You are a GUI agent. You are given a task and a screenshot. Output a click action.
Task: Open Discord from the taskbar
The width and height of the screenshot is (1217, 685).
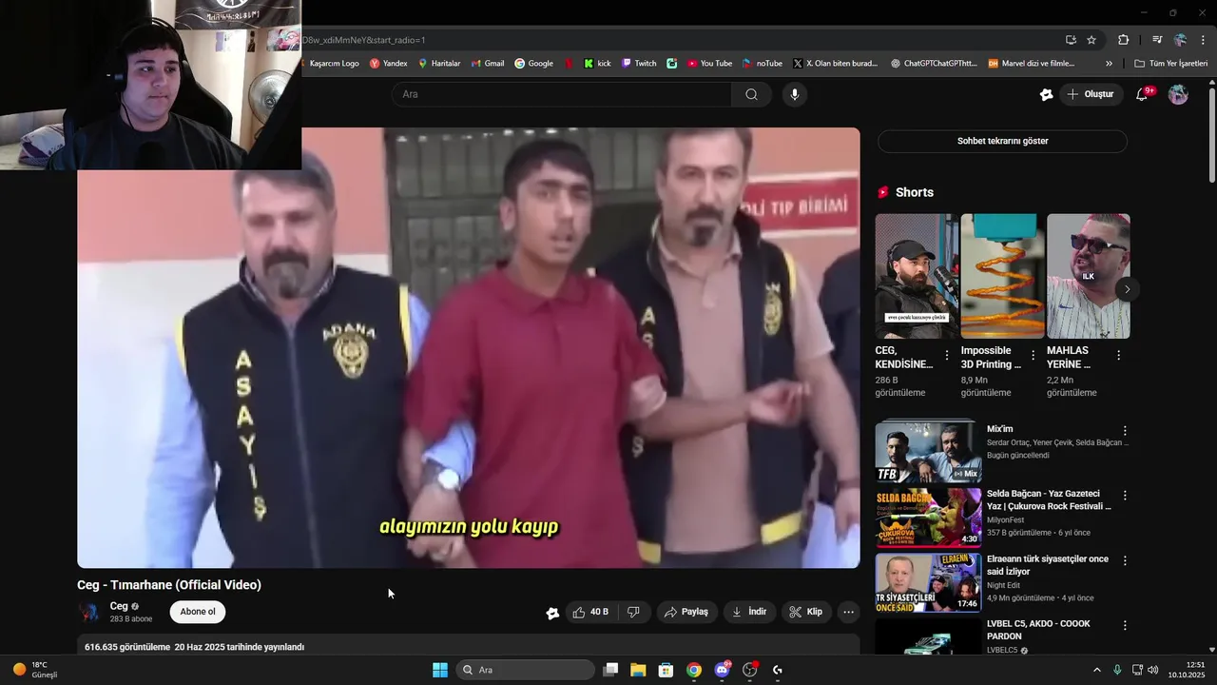[x=722, y=670]
